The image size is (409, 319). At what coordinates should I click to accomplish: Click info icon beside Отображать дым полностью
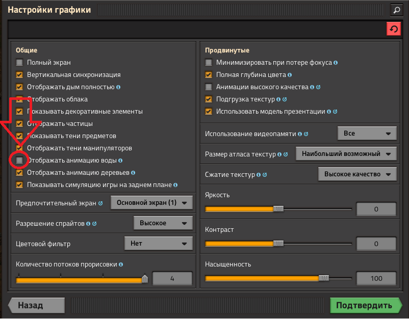pos(118,87)
